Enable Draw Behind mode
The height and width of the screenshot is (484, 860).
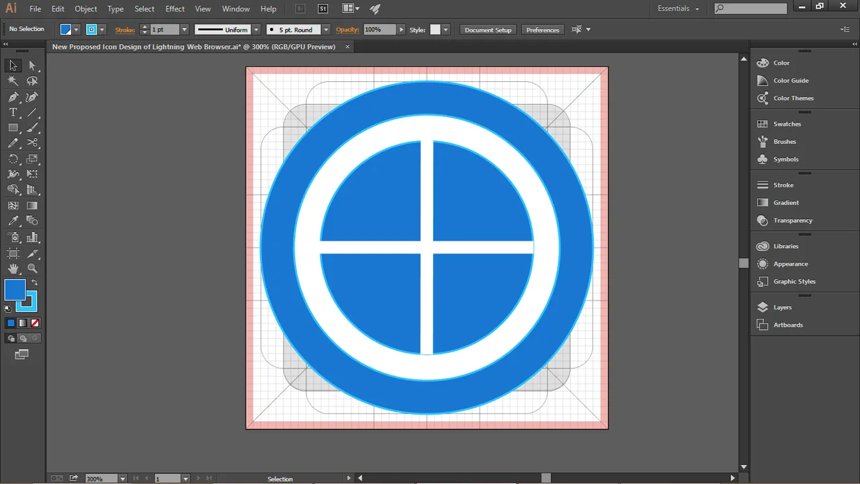(23, 339)
